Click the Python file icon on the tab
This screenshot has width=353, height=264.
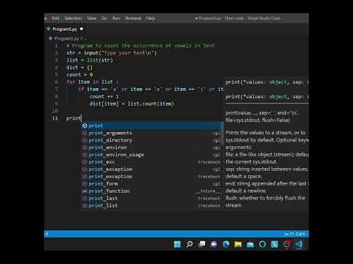(x=49, y=29)
